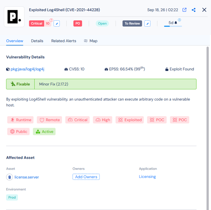This screenshot has height=210, width=211.
Task: Click the green Active tag
Action: click(44, 132)
